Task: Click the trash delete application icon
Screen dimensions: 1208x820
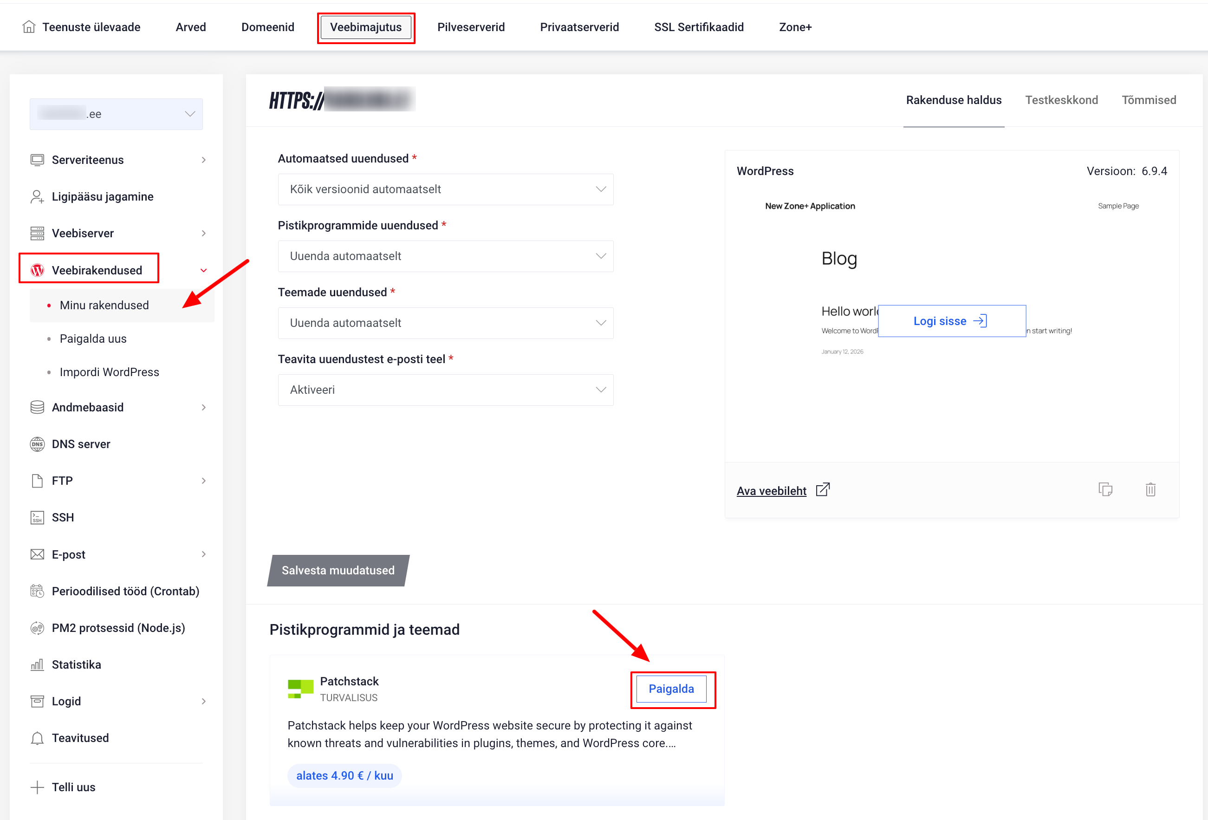Action: (1150, 489)
